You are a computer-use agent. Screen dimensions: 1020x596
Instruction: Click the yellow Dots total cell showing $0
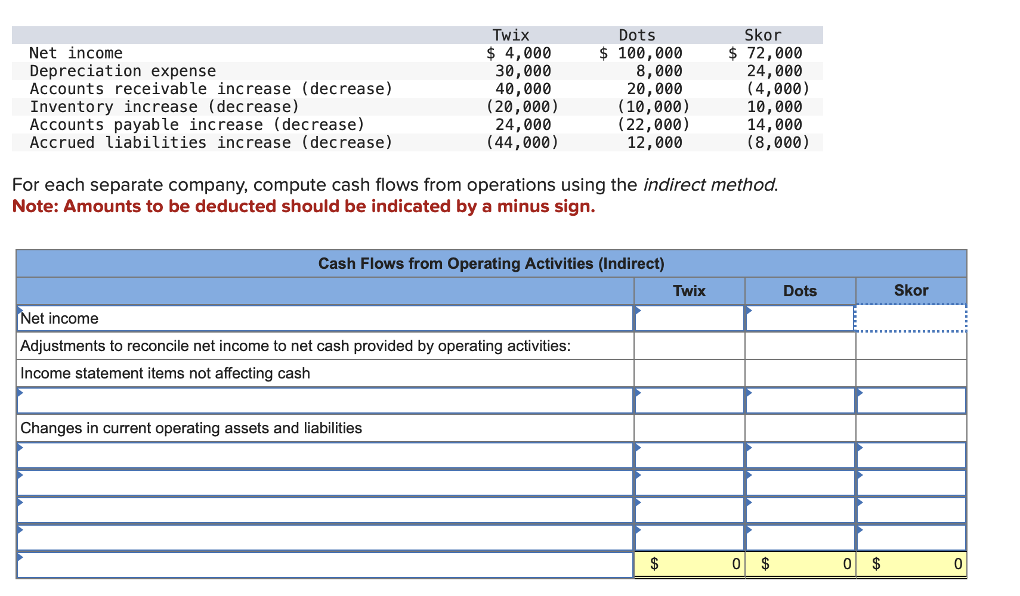pyautogui.click(x=799, y=563)
